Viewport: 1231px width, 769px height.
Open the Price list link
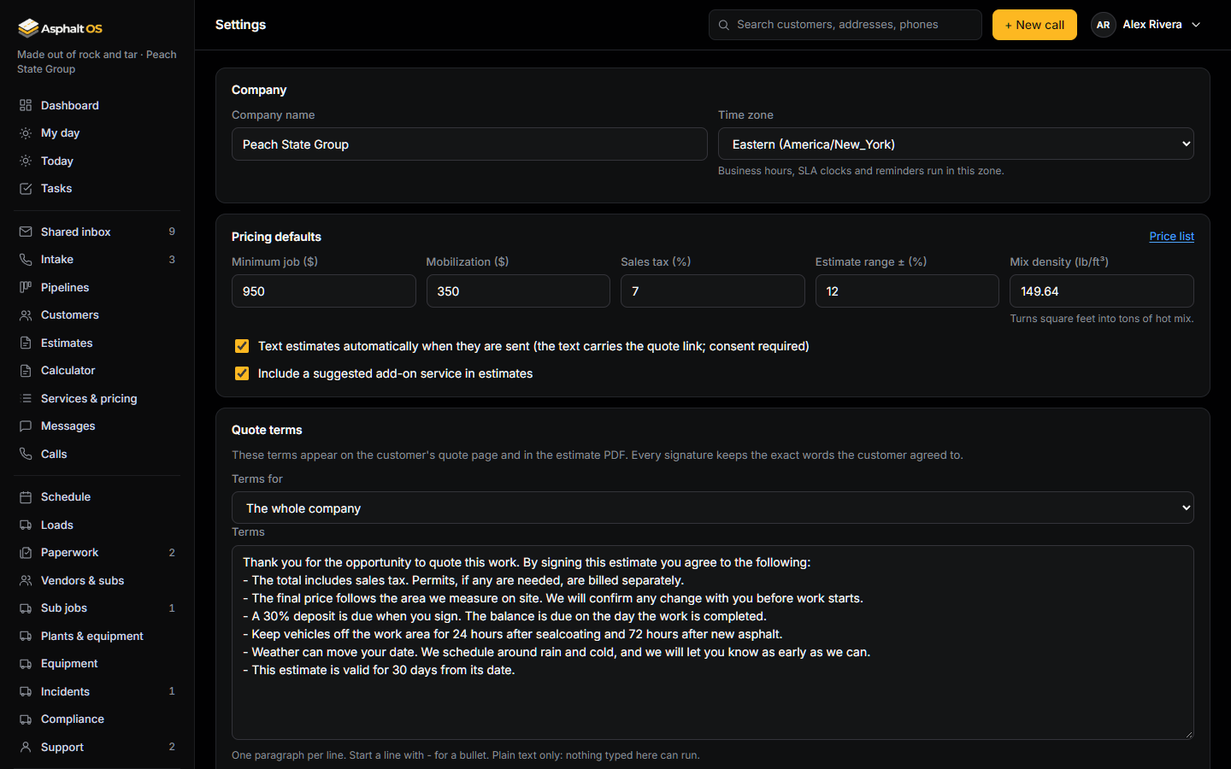click(x=1171, y=237)
